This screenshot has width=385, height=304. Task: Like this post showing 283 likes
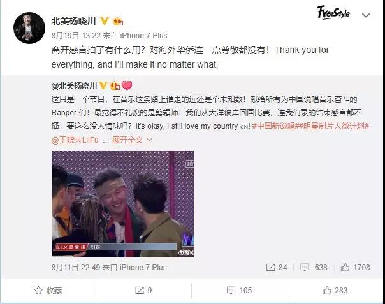(335, 291)
